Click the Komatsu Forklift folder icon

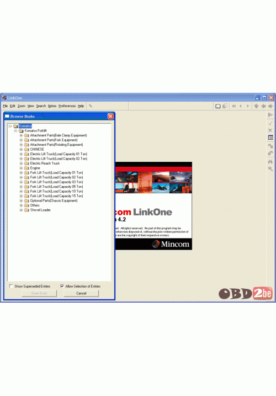point(21,131)
